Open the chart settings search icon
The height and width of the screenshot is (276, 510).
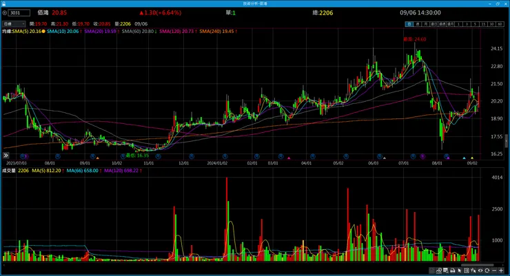point(446,270)
